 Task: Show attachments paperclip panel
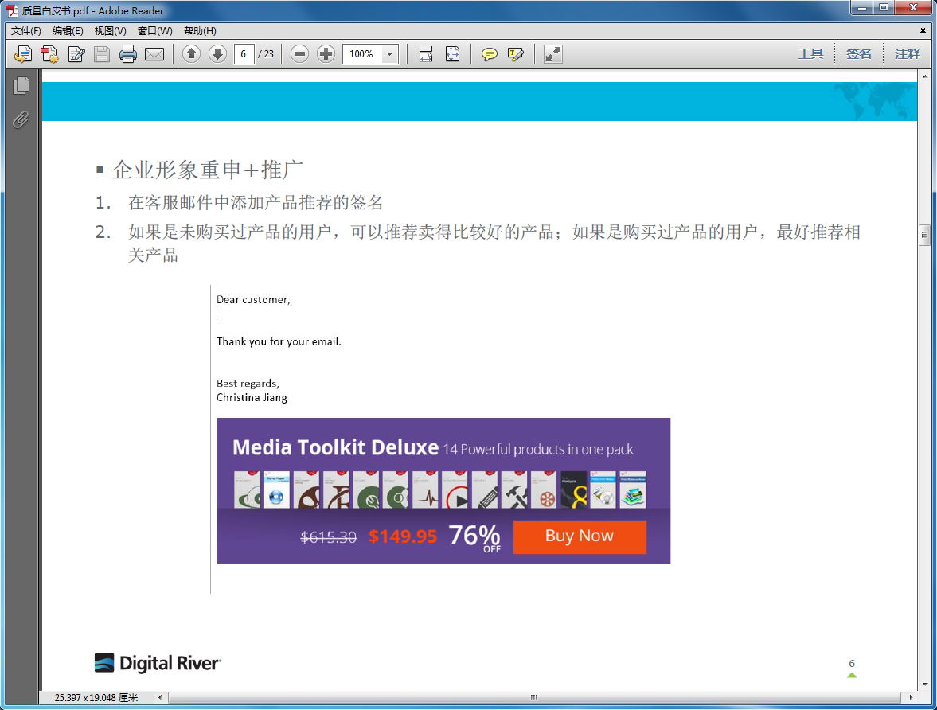coord(21,120)
